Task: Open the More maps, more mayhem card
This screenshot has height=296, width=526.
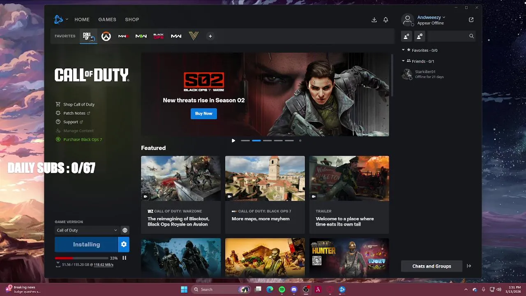Action: coord(265,195)
